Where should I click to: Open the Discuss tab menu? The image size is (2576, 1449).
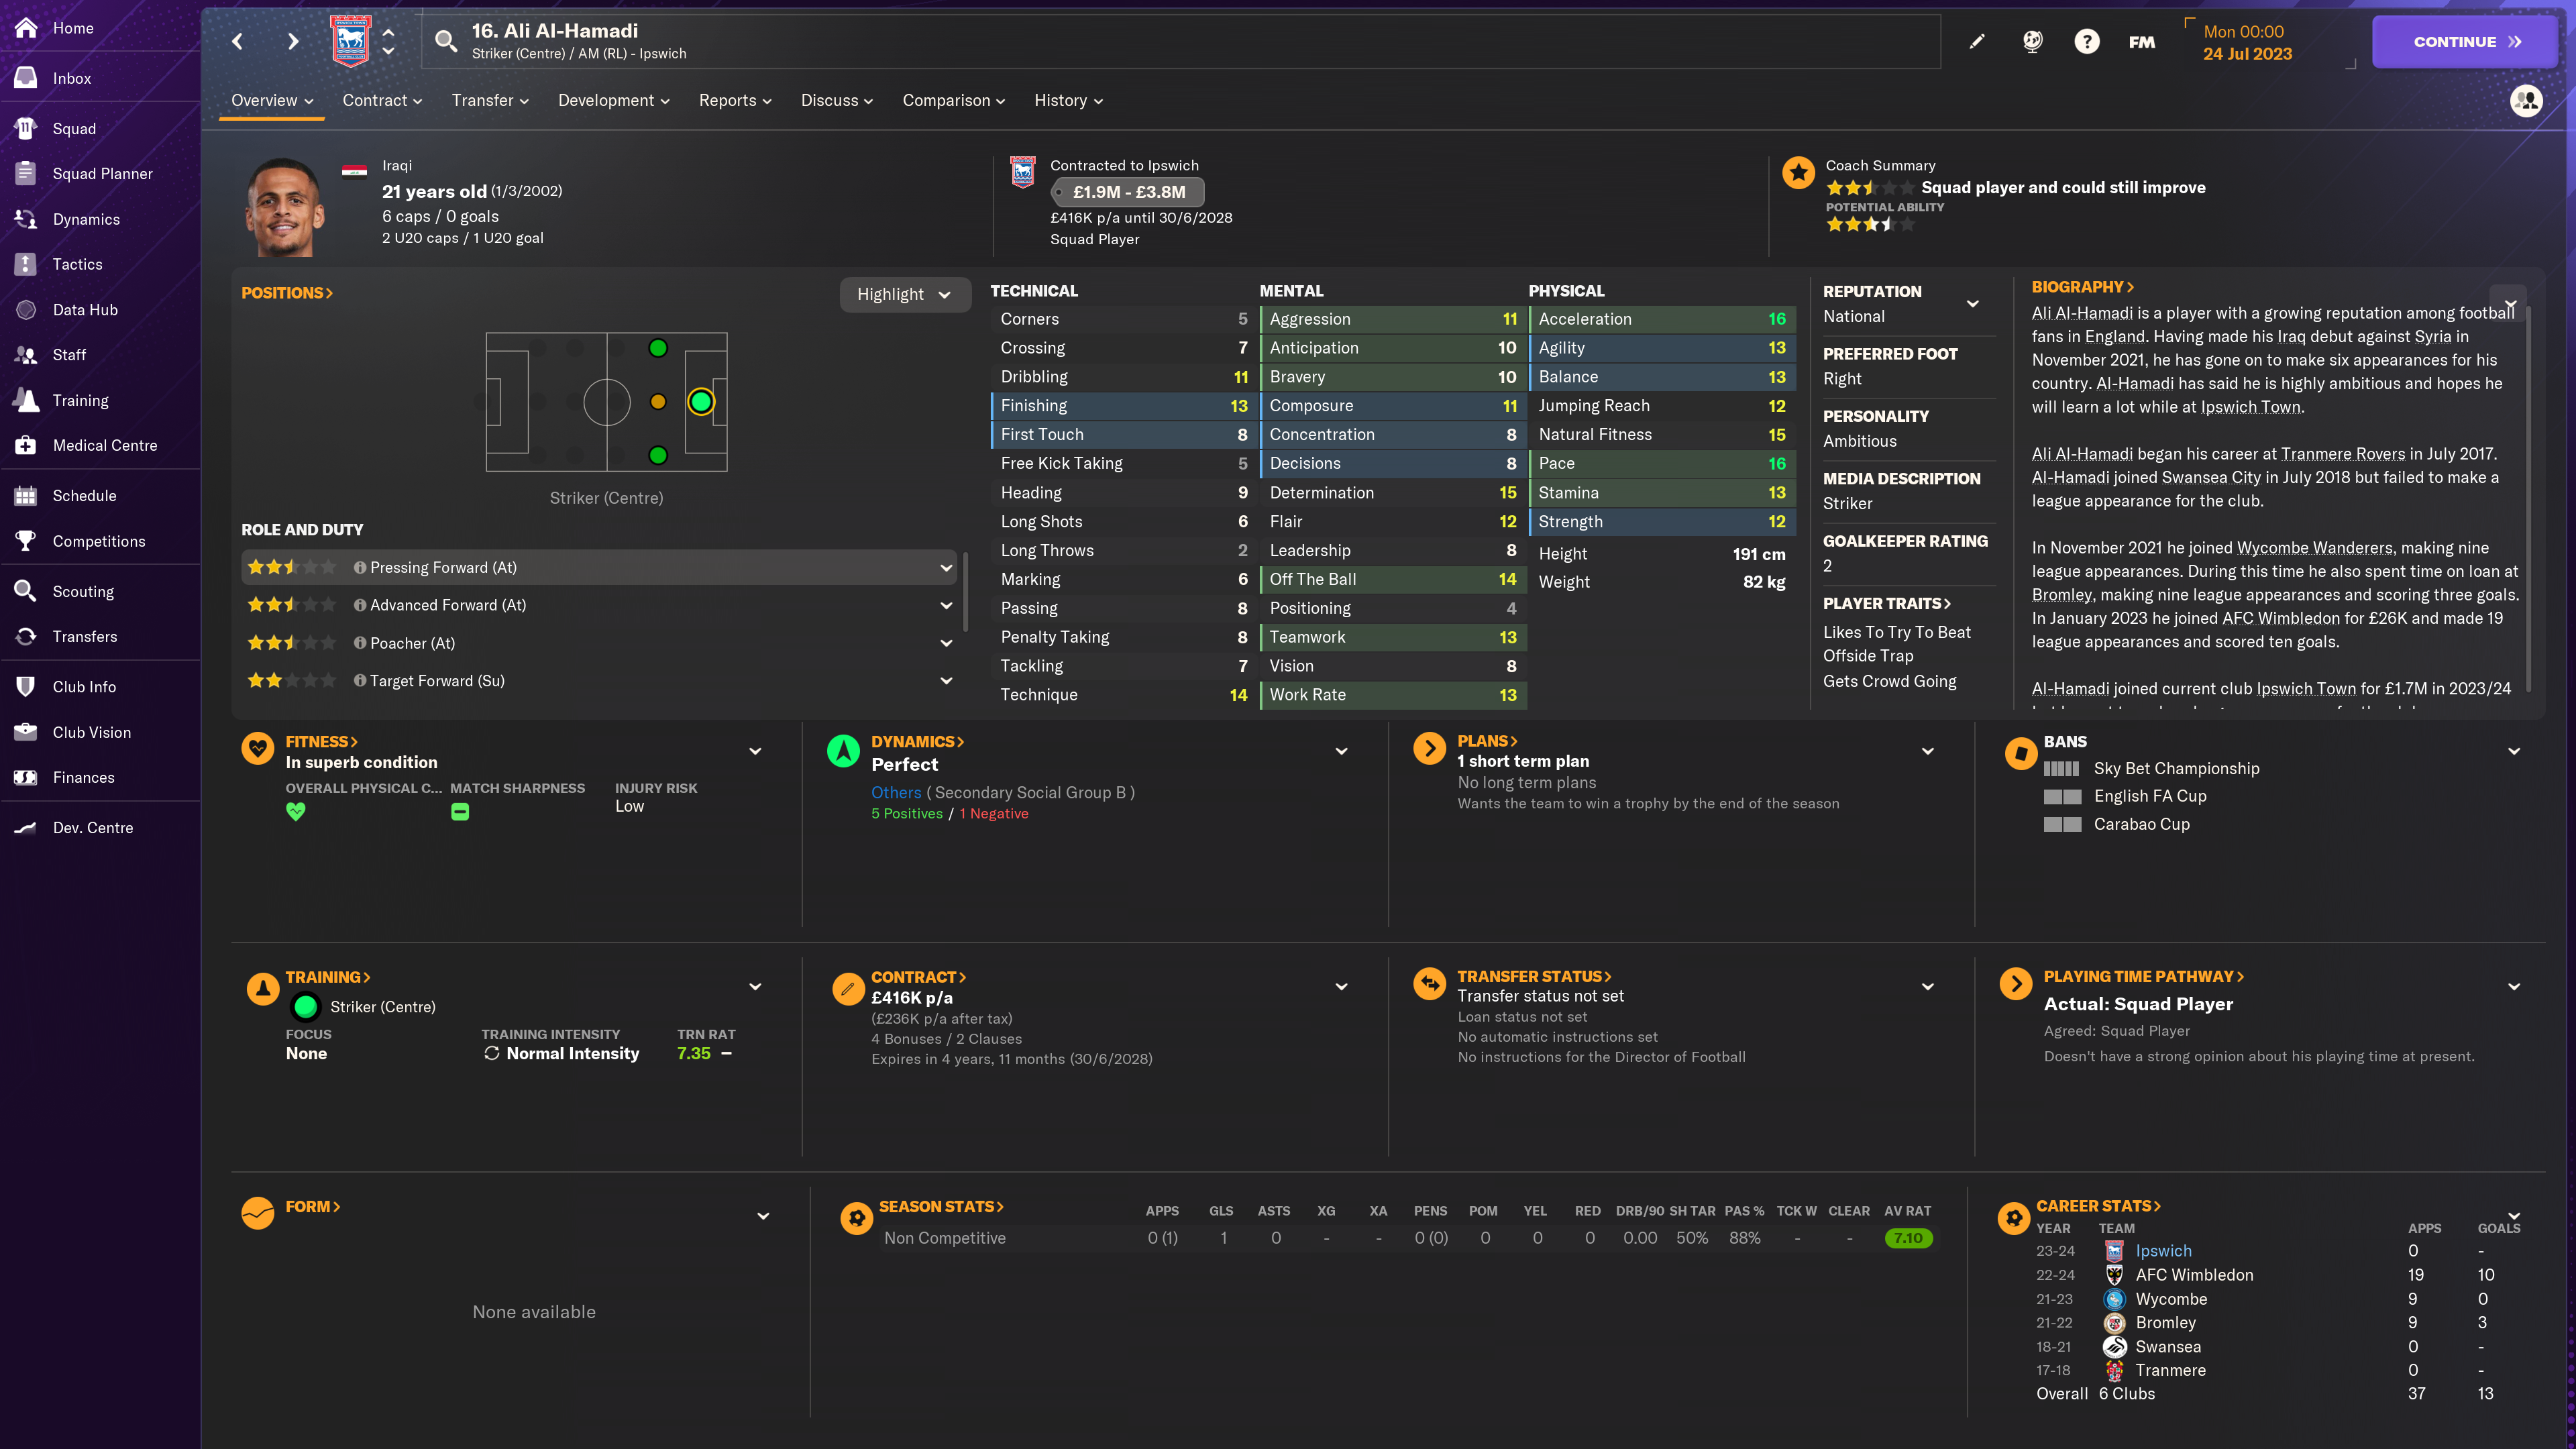click(837, 100)
